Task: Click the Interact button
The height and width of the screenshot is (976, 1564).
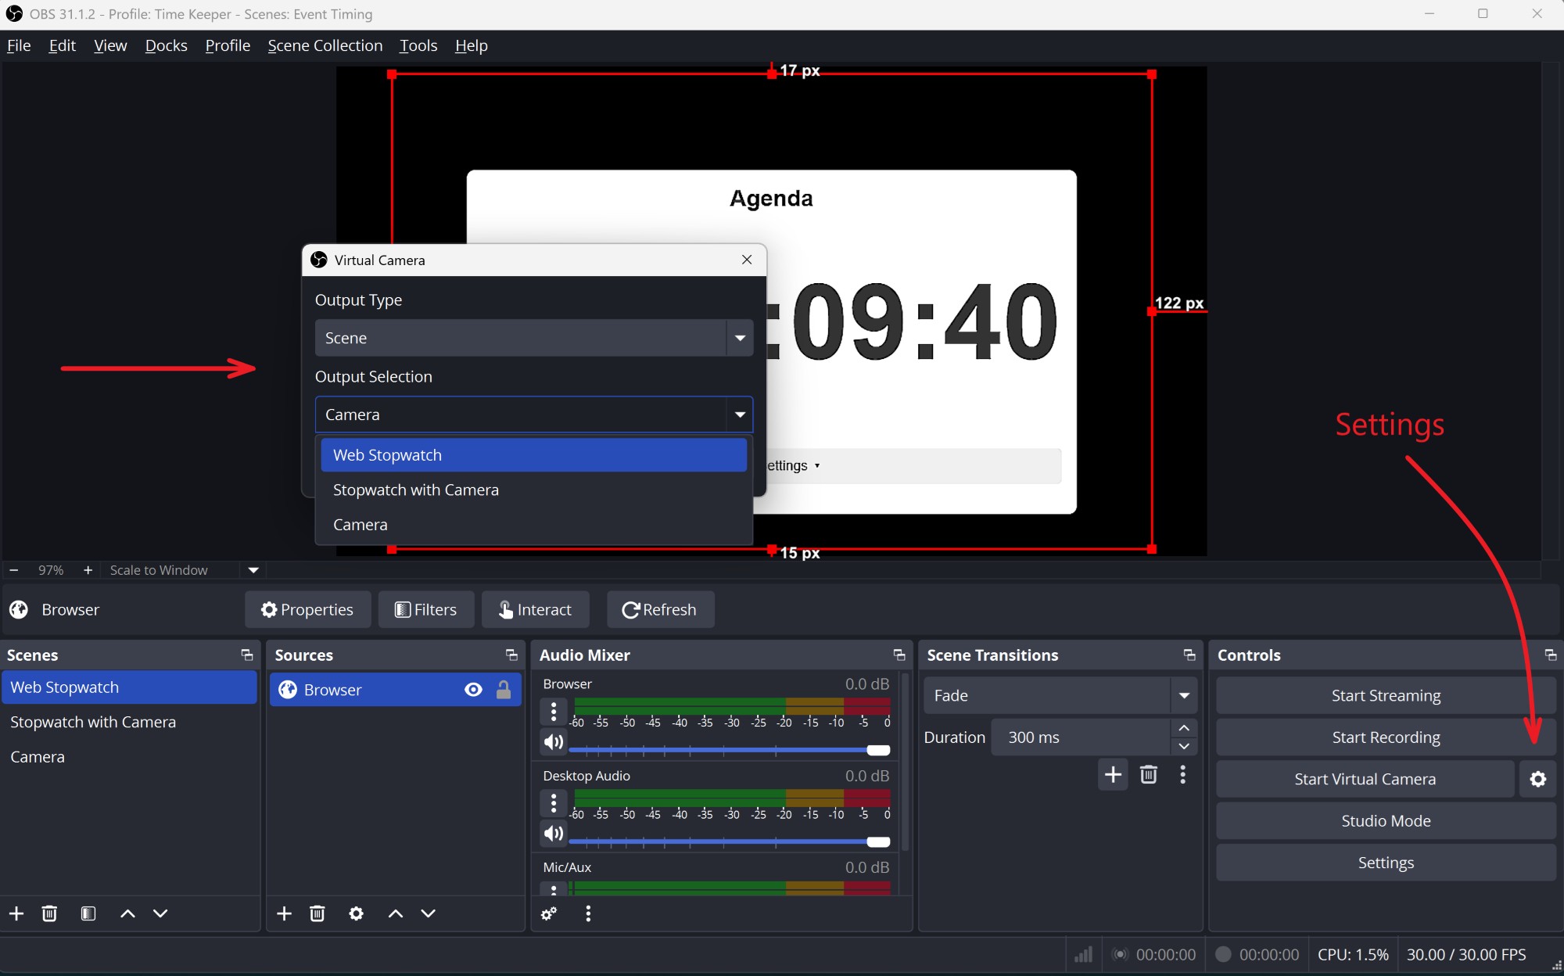Action: point(536,609)
